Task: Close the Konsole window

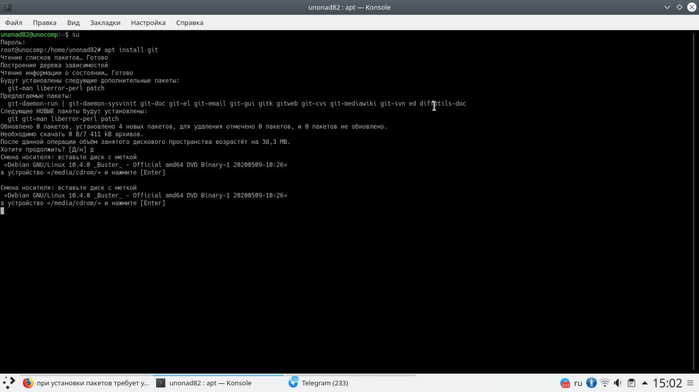Action: pyautogui.click(x=691, y=7)
